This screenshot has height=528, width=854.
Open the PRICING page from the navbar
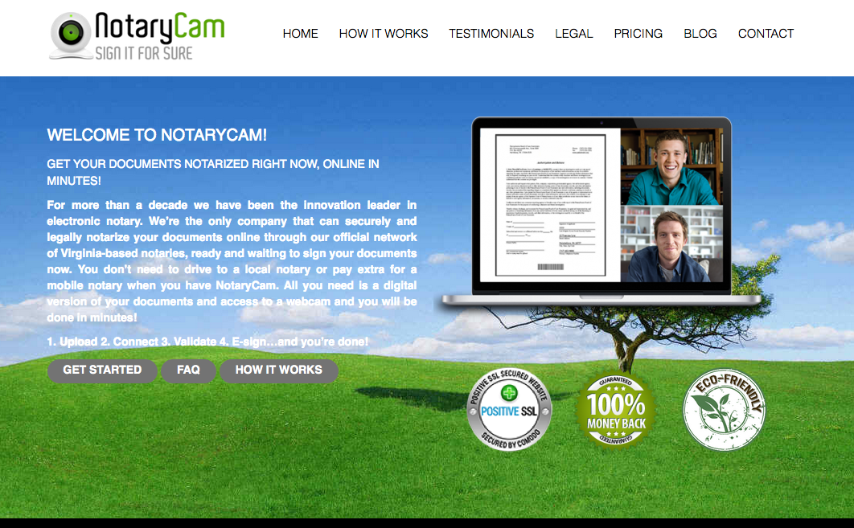coord(638,34)
